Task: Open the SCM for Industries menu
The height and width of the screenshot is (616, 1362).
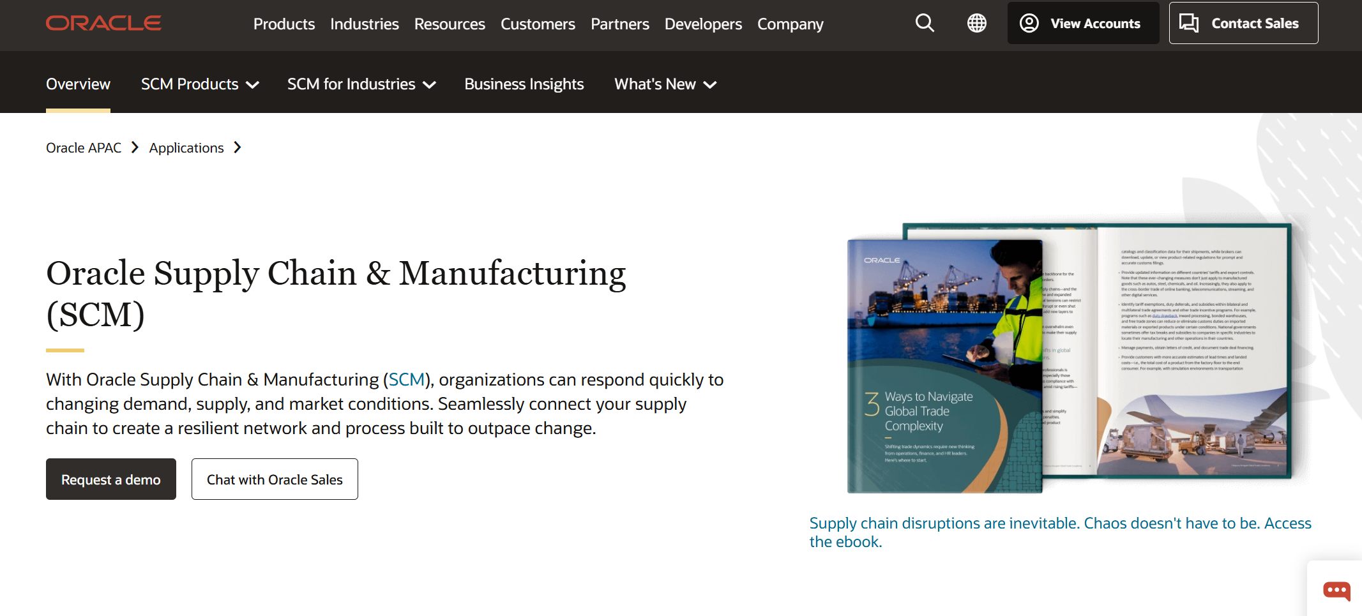Action: 361,84
